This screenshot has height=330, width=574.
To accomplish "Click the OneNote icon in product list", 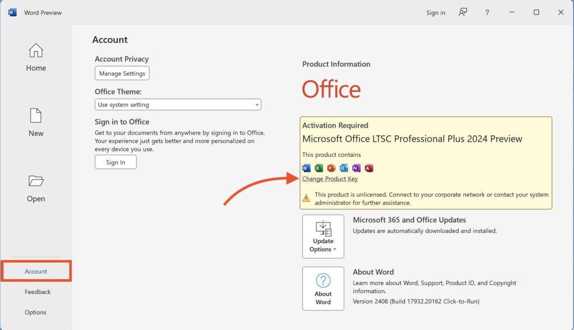I will click(x=357, y=168).
